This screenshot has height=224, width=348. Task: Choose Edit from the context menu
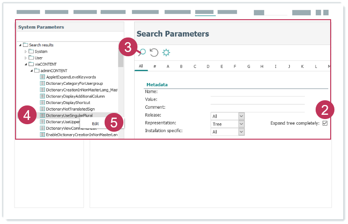[x=95, y=123]
